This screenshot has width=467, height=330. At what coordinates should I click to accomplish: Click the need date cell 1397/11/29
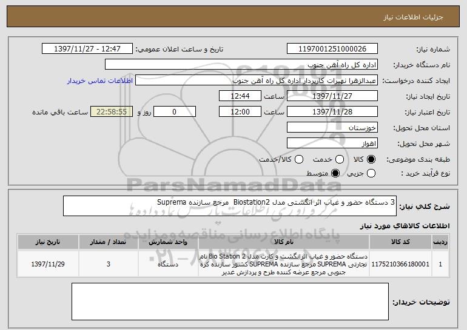tap(48, 264)
